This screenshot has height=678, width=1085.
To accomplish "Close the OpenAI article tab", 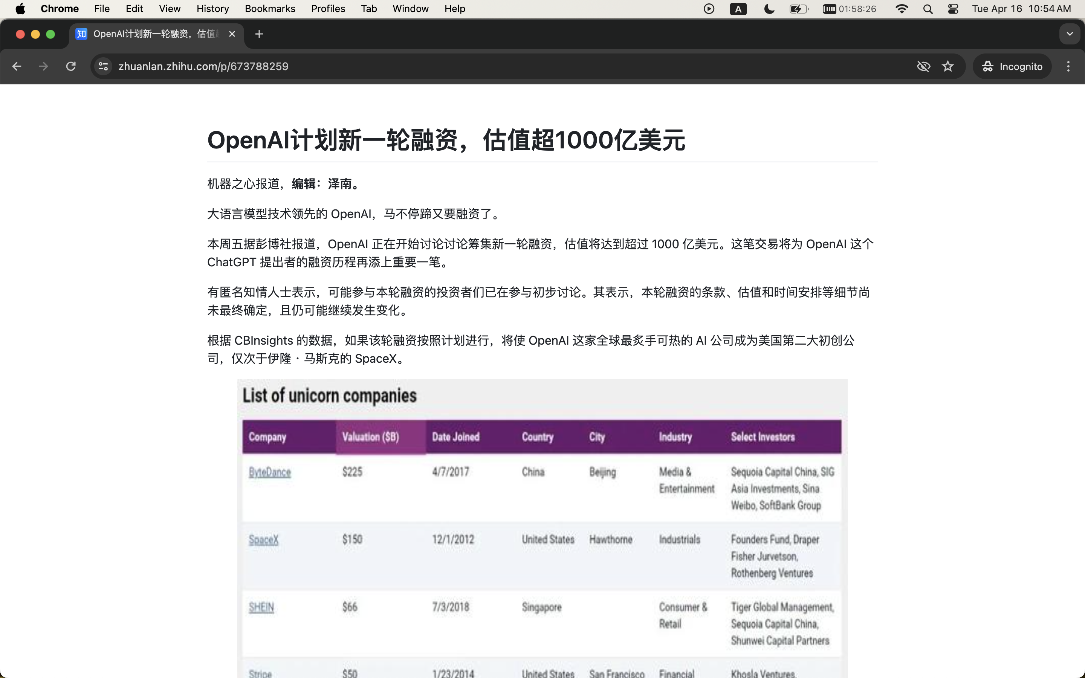I will (232, 34).
